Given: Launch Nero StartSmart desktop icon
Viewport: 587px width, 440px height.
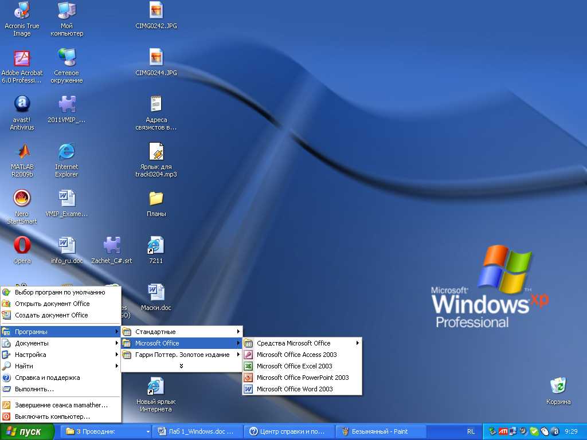Looking at the screenshot, I should point(22,207).
